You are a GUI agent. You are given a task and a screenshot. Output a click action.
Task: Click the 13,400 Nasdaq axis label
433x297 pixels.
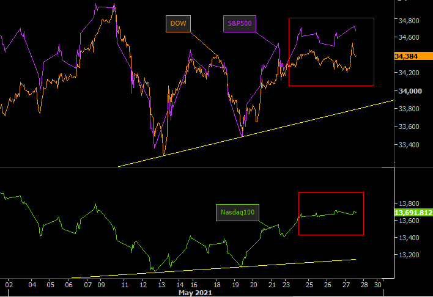409,238
